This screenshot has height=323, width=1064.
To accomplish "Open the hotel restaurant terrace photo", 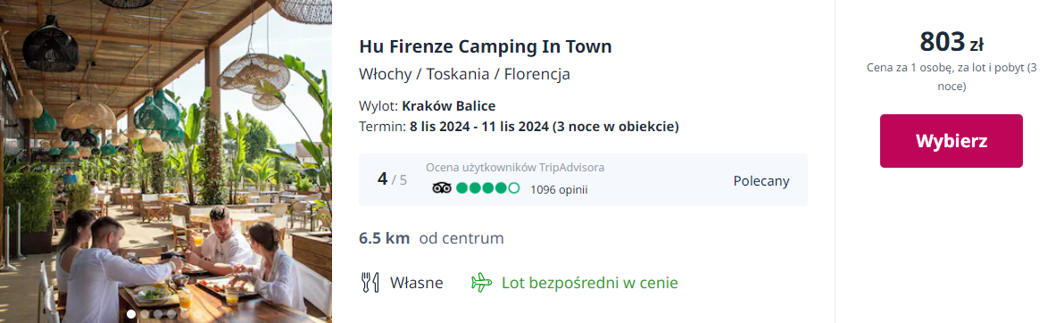I will 166,161.
